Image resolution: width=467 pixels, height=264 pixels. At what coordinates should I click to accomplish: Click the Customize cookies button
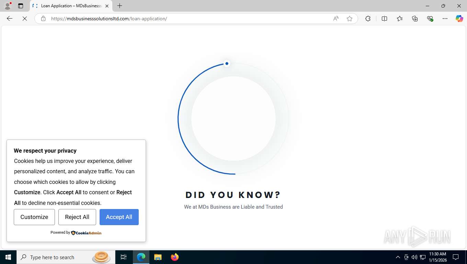(34, 217)
